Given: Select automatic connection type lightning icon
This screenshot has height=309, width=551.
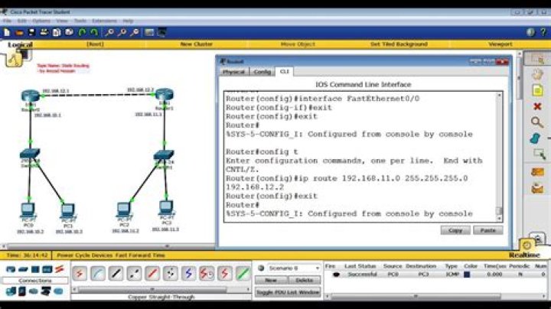Looking at the screenshot, I should (x=80, y=273).
